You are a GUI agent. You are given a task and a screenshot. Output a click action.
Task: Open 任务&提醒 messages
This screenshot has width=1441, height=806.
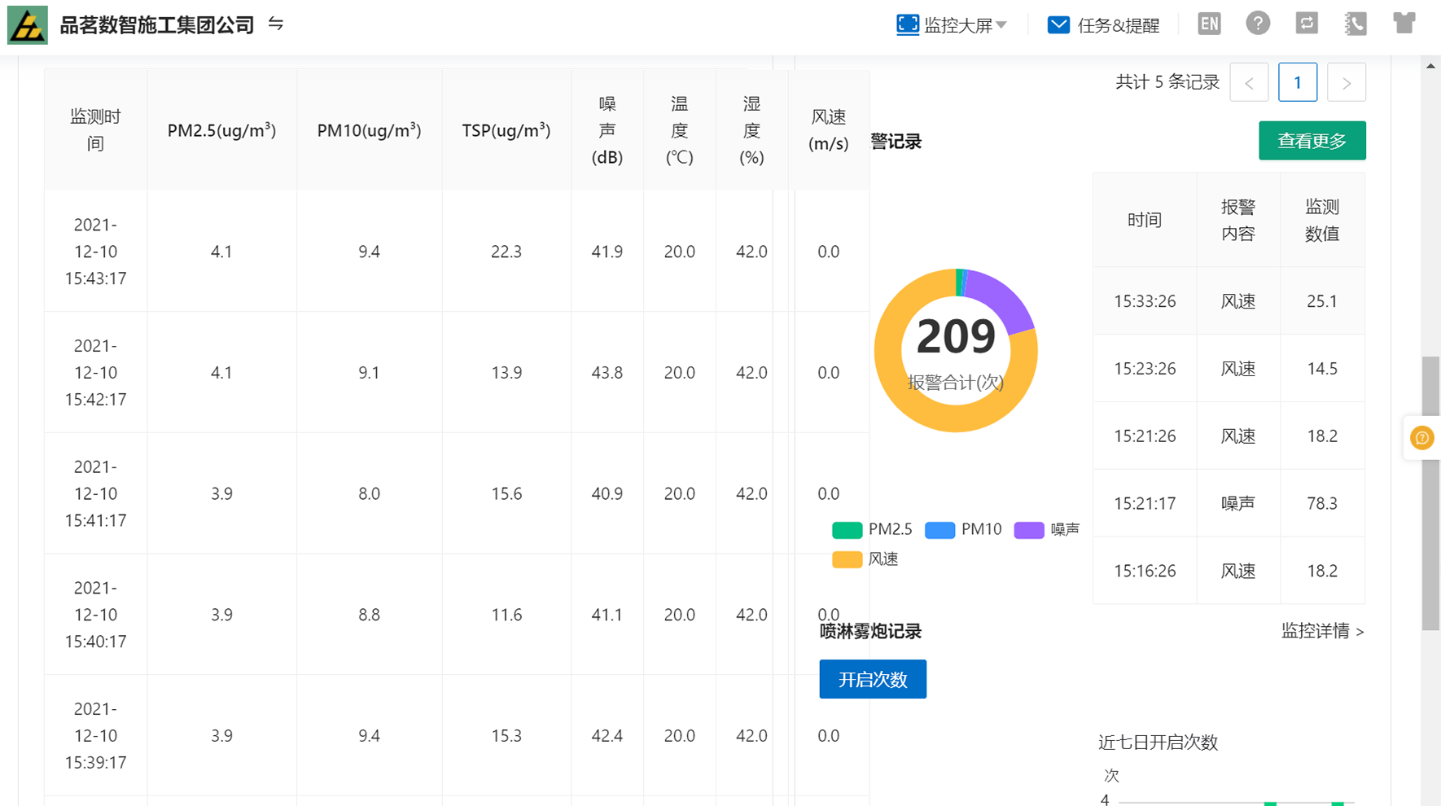(x=1103, y=25)
